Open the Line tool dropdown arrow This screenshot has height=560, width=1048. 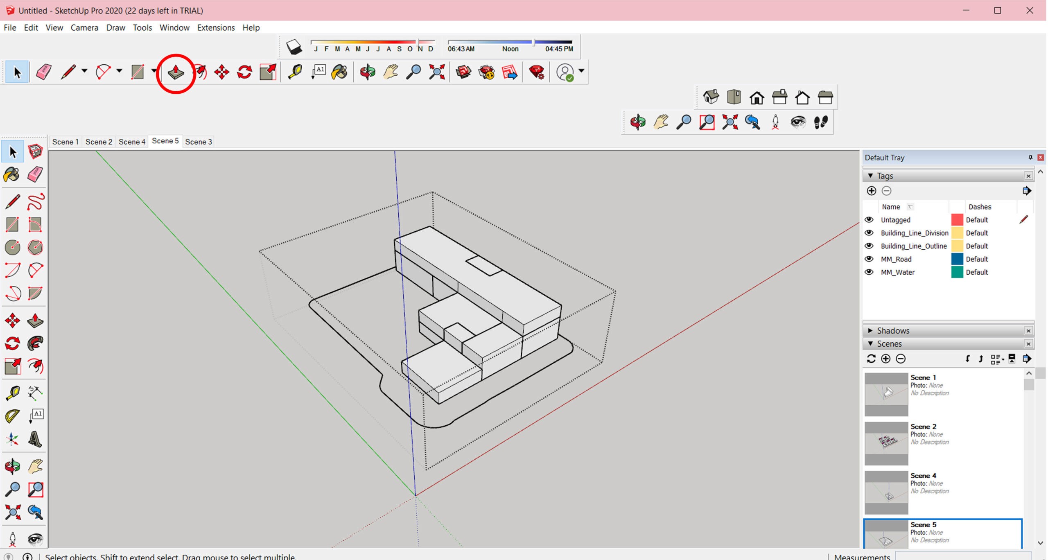pos(84,71)
